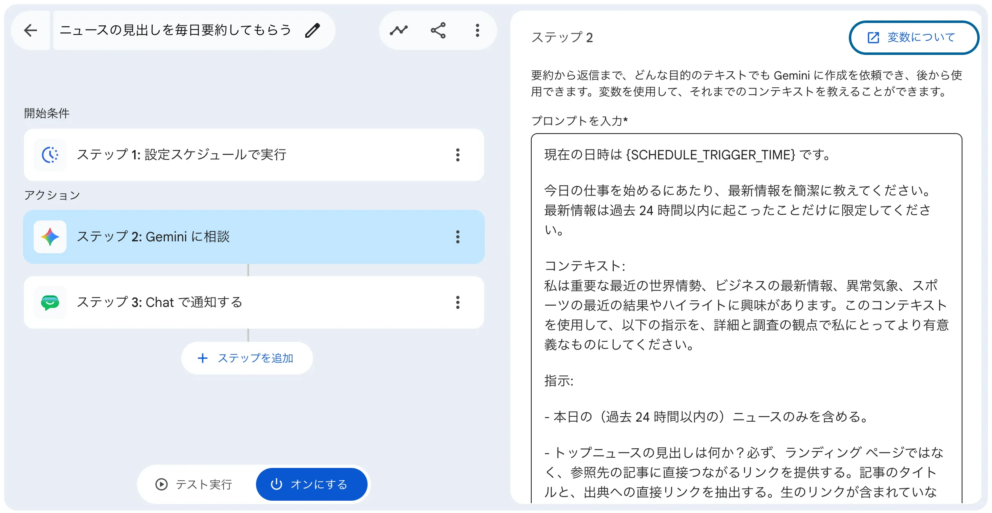Click the power icon in オンにする
Screen dimensions: 992x513
coord(277,484)
